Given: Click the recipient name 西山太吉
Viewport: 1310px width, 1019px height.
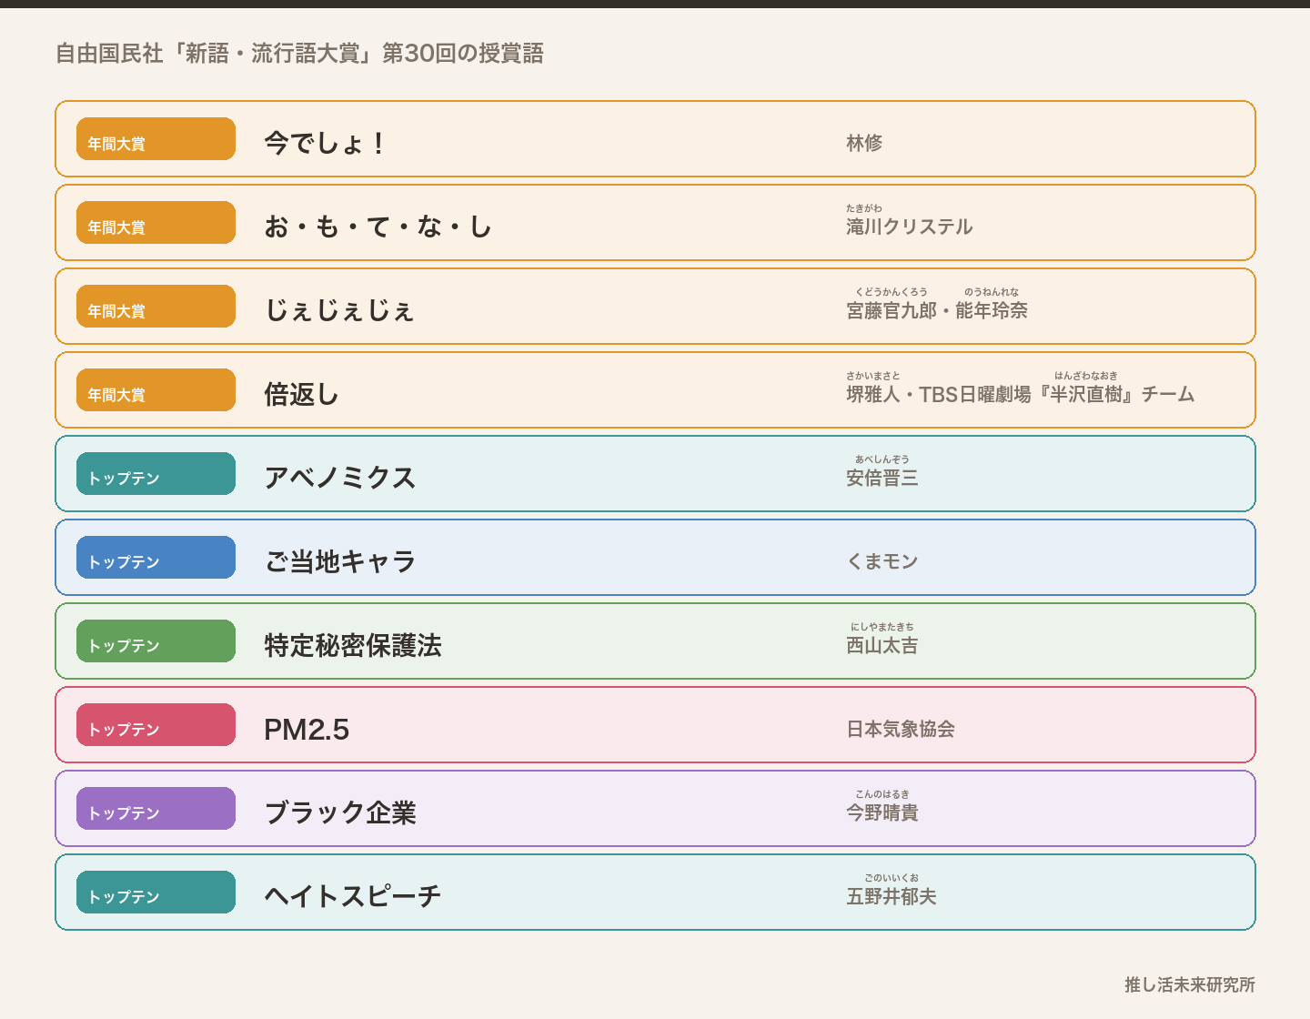Looking at the screenshot, I should coord(882,645).
